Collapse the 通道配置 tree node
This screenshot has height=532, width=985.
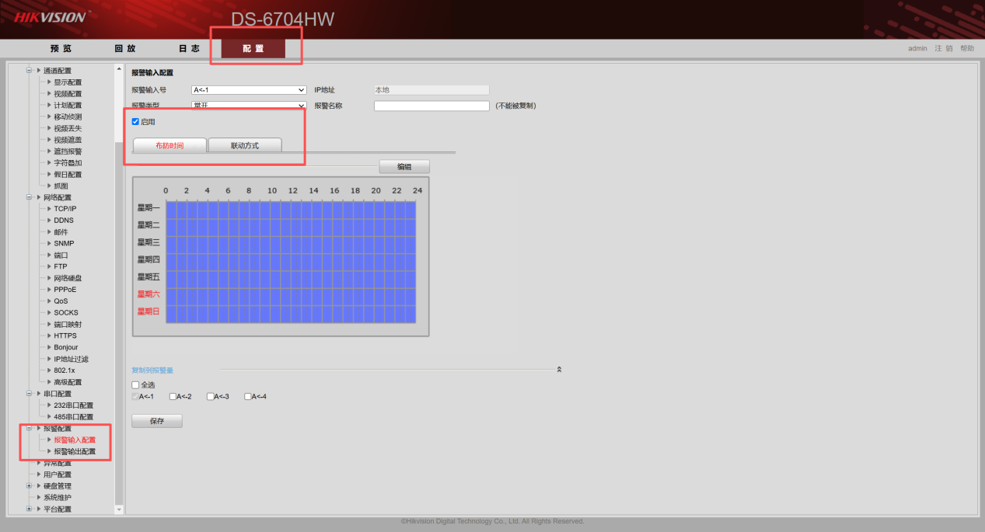(29, 71)
